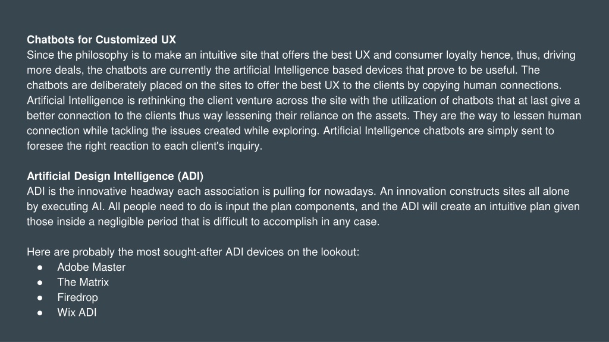
Task: Click the sentence starting 'Here are probably'
Action: [193, 252]
